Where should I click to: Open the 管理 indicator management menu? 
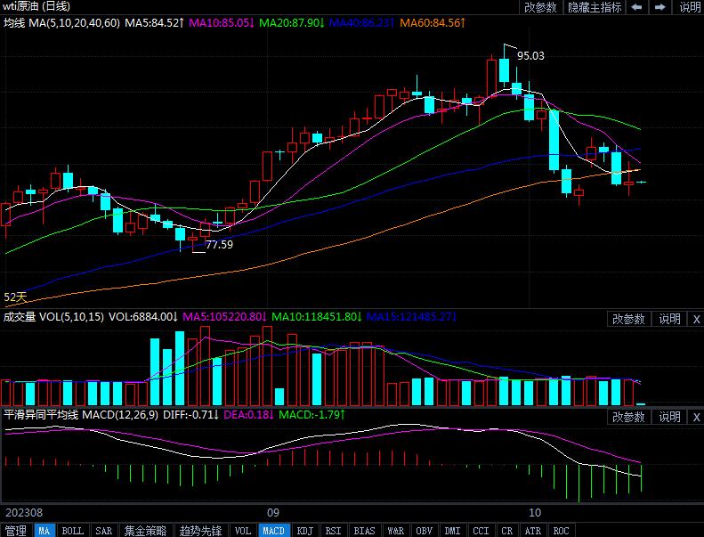pos(16,530)
